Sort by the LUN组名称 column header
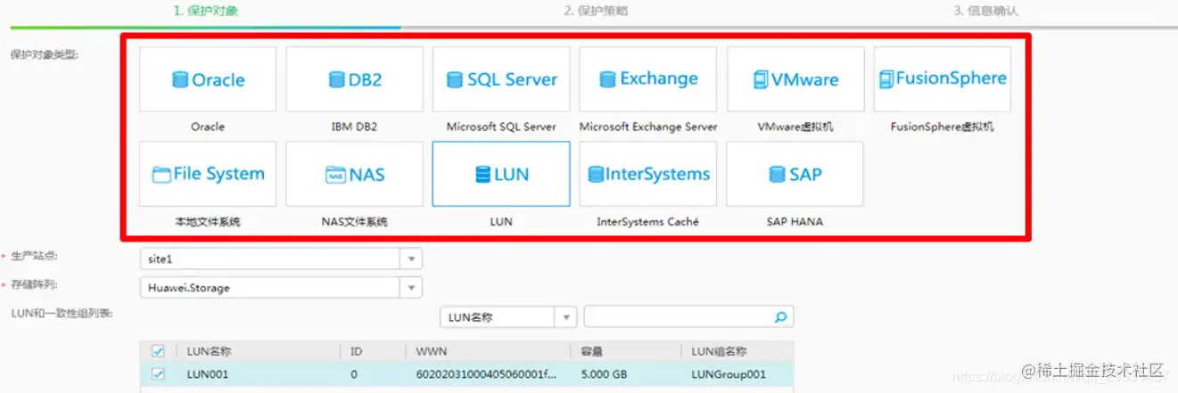The height and width of the screenshot is (393, 1178). pyautogui.click(x=719, y=351)
